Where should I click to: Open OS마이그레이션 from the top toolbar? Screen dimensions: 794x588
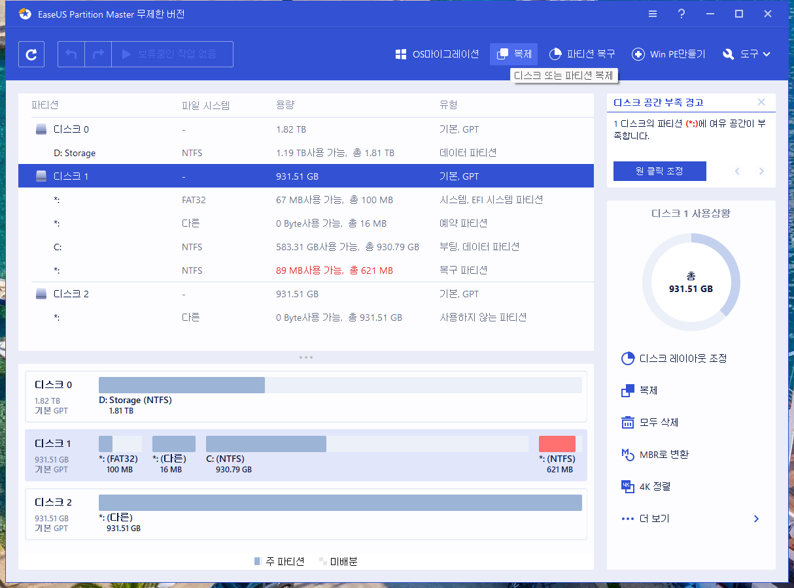coord(437,54)
